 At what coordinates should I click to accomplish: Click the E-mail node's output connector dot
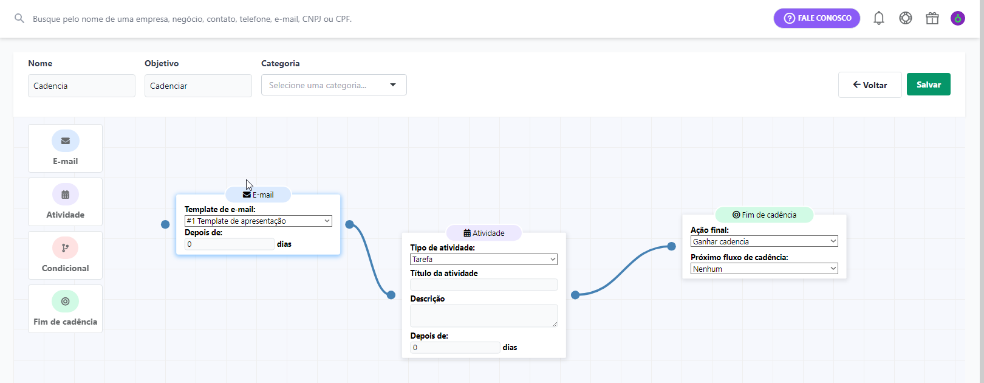coord(349,224)
